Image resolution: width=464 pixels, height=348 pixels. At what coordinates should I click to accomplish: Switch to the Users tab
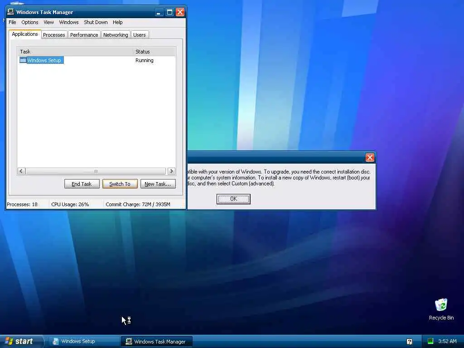140,35
